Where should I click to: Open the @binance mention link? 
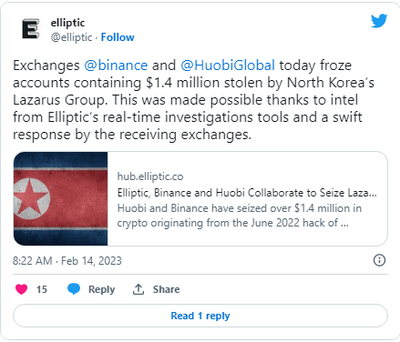click(x=116, y=65)
